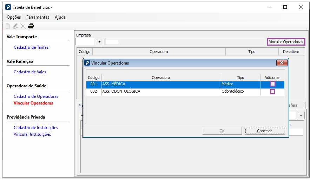310x188 pixels.
Task: Close the Vincular Operadoras dialog
Action: click(x=282, y=63)
